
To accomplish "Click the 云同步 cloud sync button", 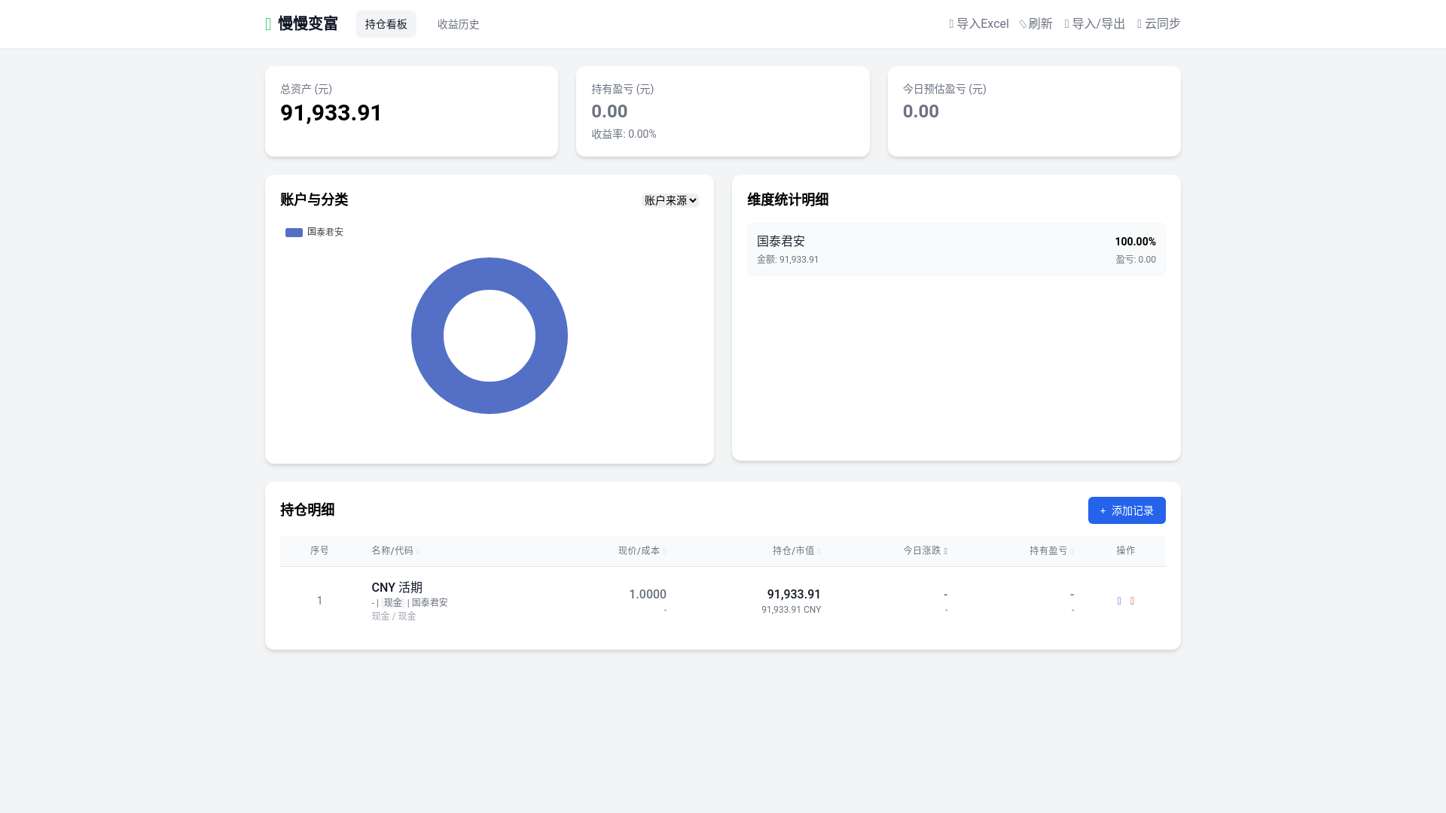I will click(1159, 24).
